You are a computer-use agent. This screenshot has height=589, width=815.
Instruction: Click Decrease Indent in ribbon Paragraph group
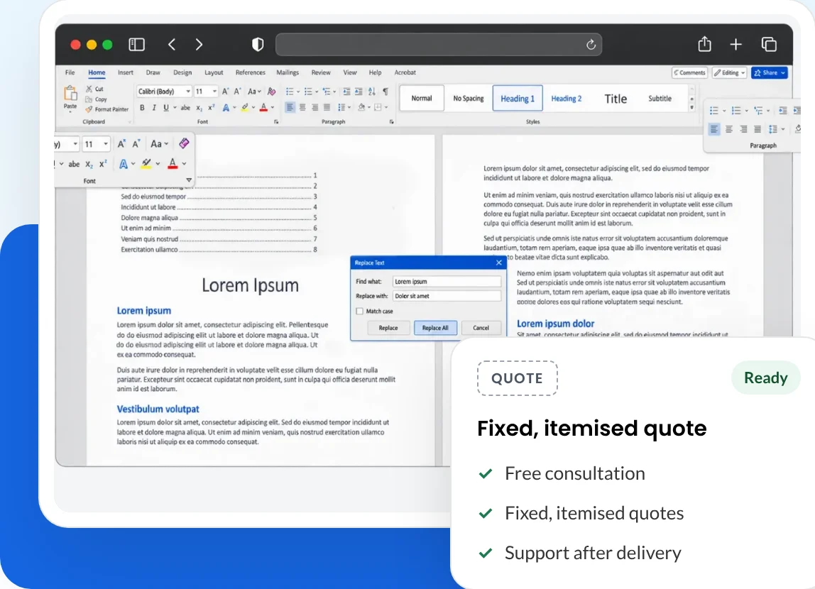point(346,92)
